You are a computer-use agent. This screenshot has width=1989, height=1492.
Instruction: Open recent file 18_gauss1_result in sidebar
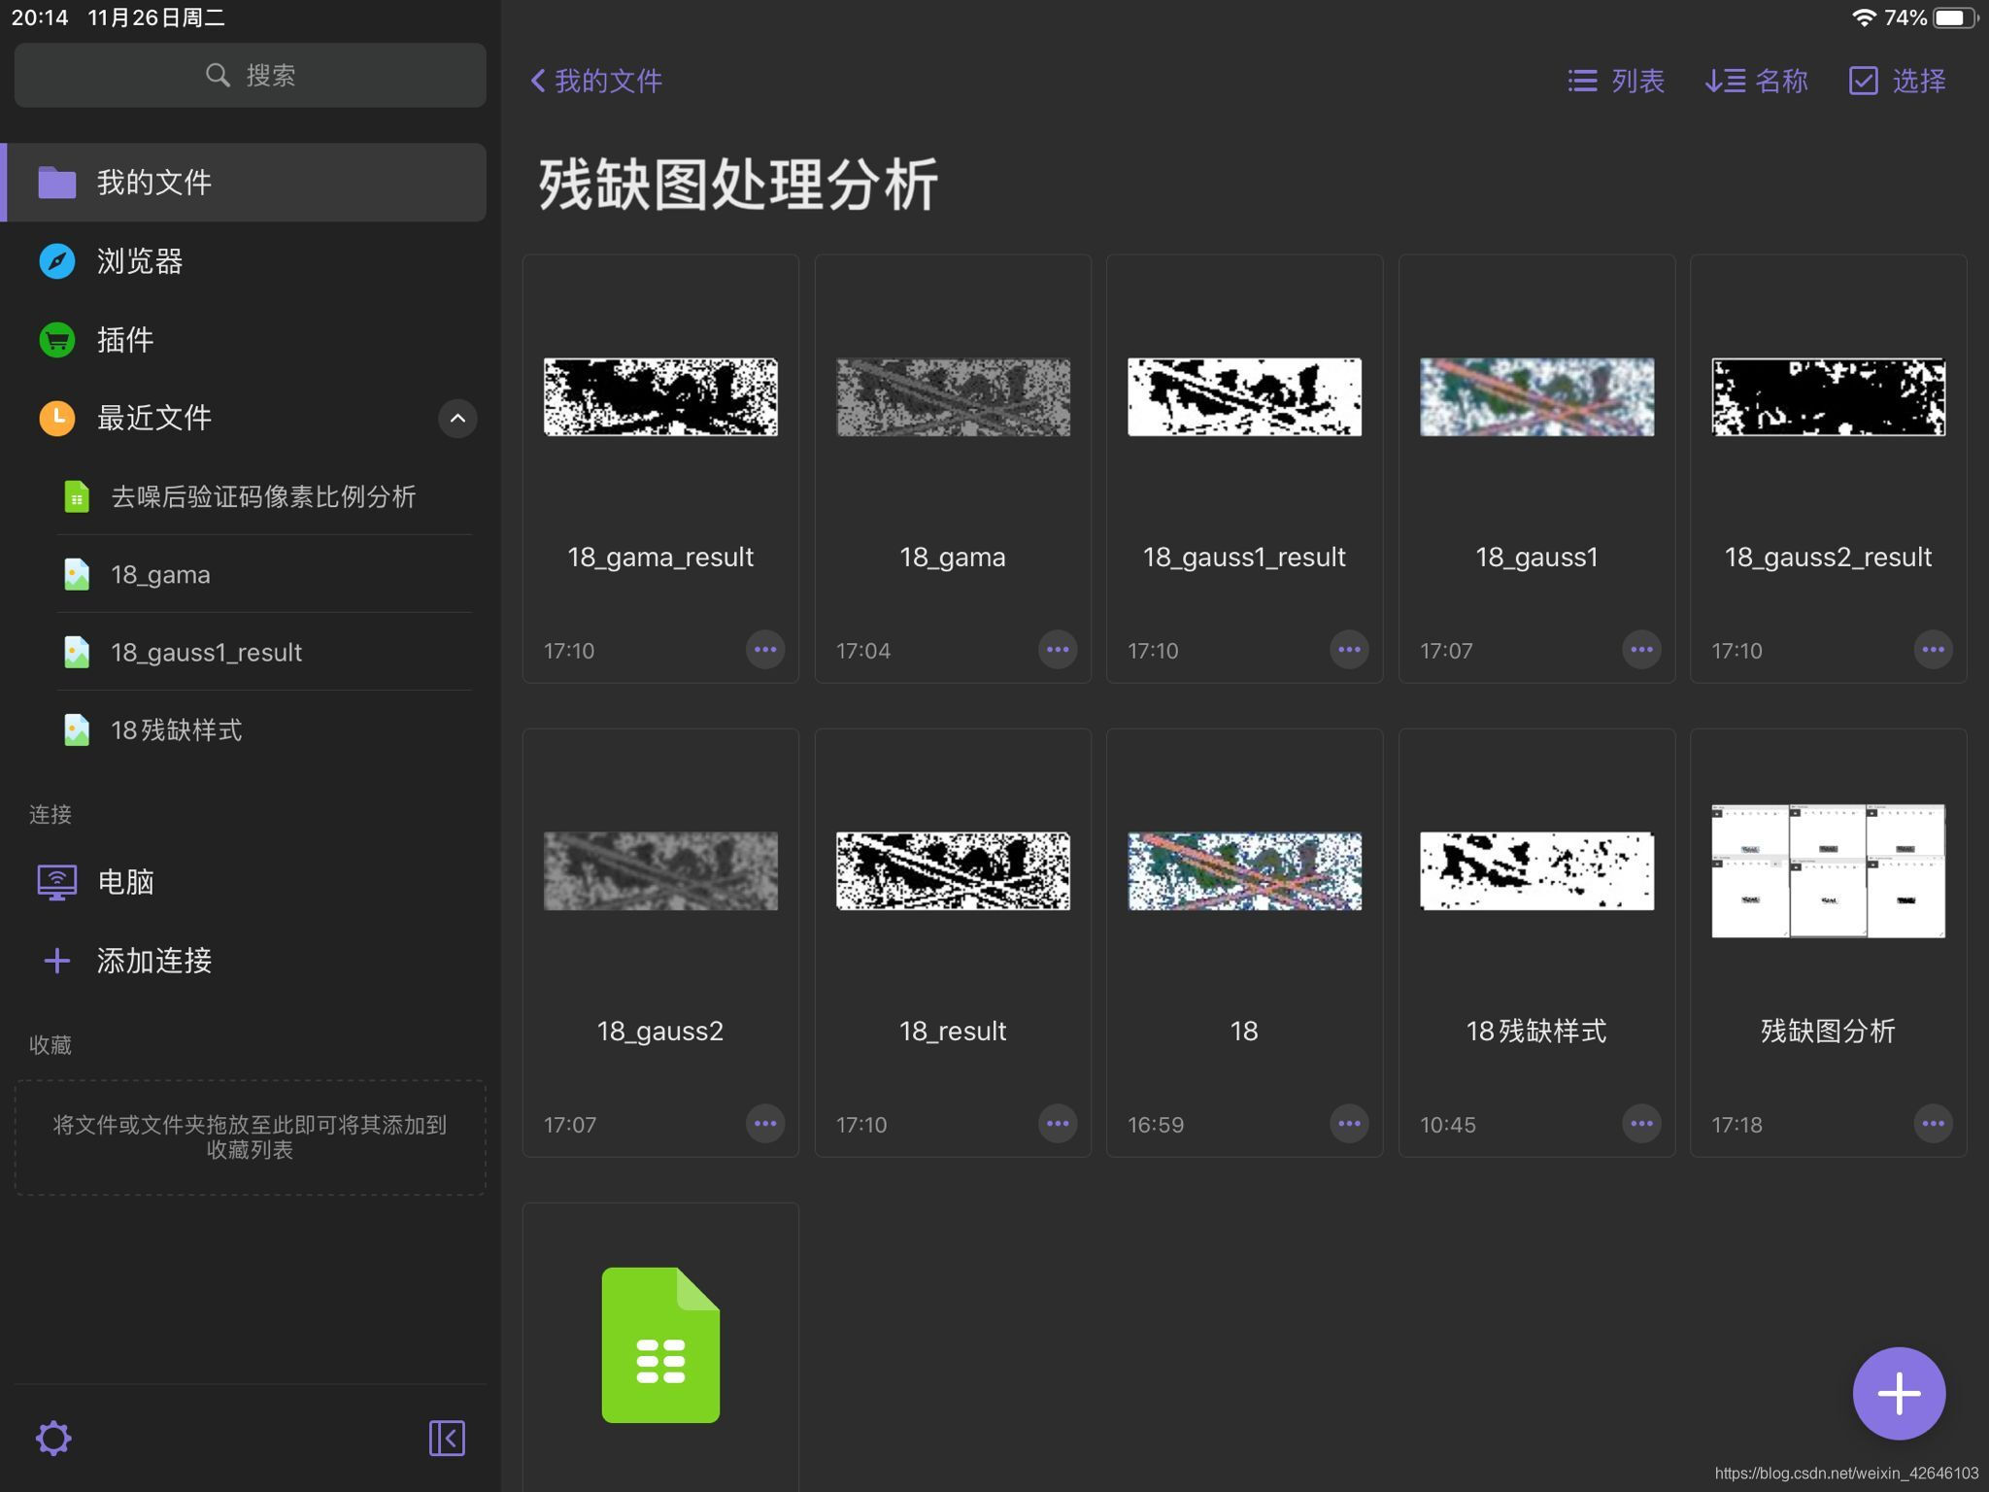coord(206,652)
